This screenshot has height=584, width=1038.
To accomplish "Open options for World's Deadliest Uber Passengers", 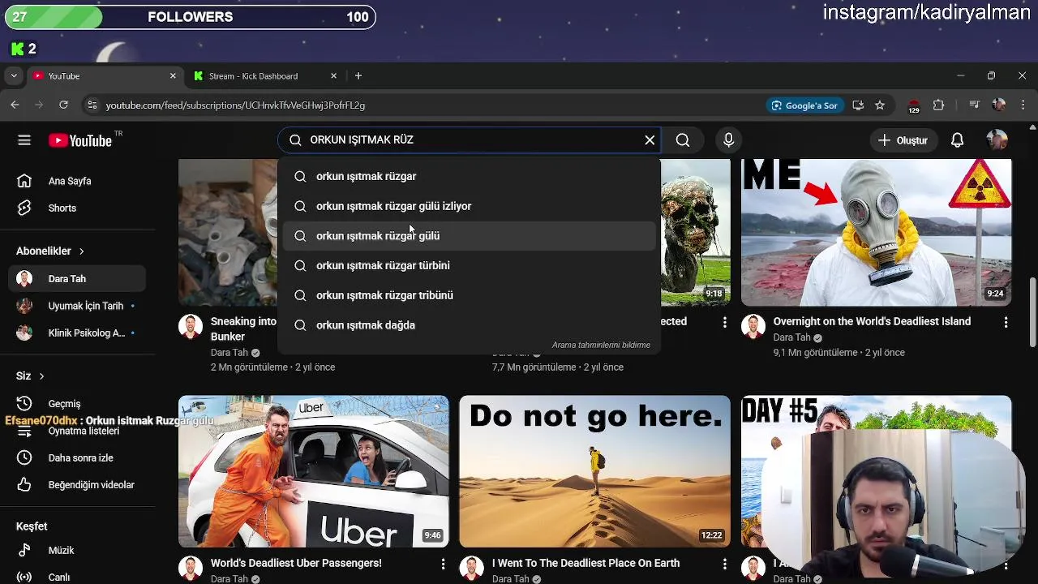I will [443, 564].
